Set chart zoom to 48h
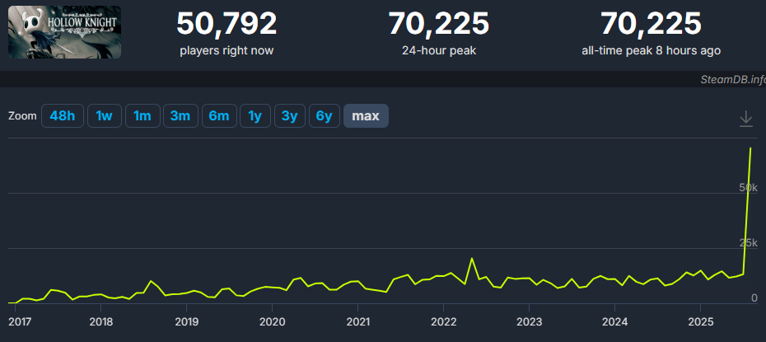 click(x=63, y=116)
